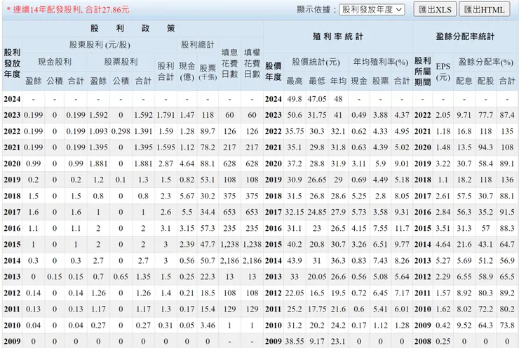Click 73.8 payout total for period 2009
The image size is (519, 348).
tap(507, 325)
